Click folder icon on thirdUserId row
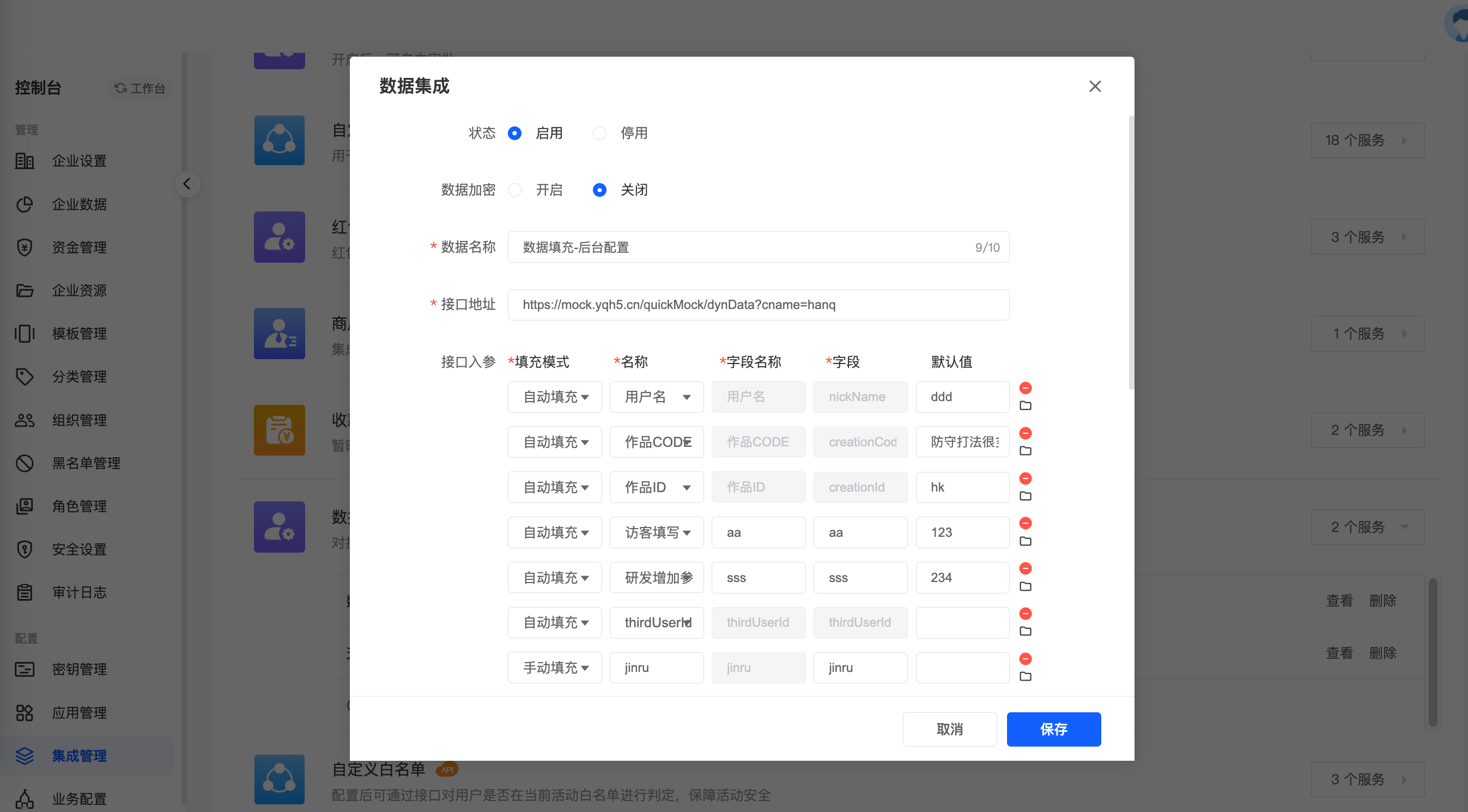The width and height of the screenshot is (1468, 812). (x=1024, y=631)
